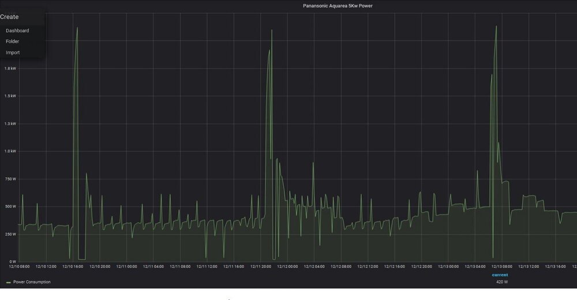Click the 1.8 kW y-axis label
Image resolution: width=577 pixels, height=300 pixels.
10,68
